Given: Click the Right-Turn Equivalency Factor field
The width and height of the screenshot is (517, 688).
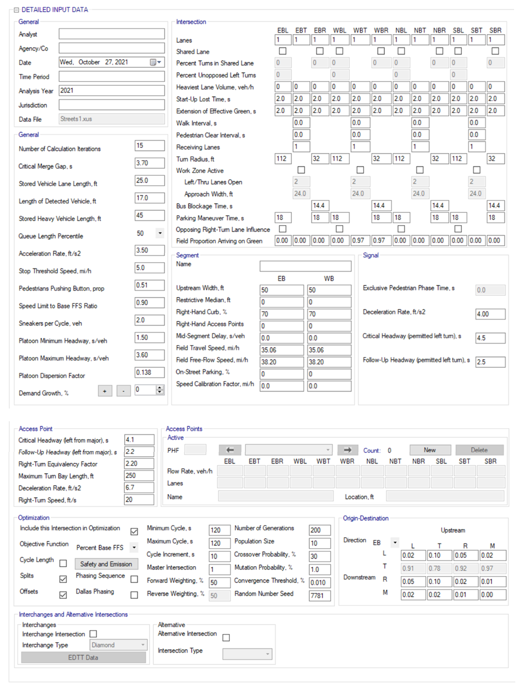Looking at the screenshot, I should (x=139, y=464).
